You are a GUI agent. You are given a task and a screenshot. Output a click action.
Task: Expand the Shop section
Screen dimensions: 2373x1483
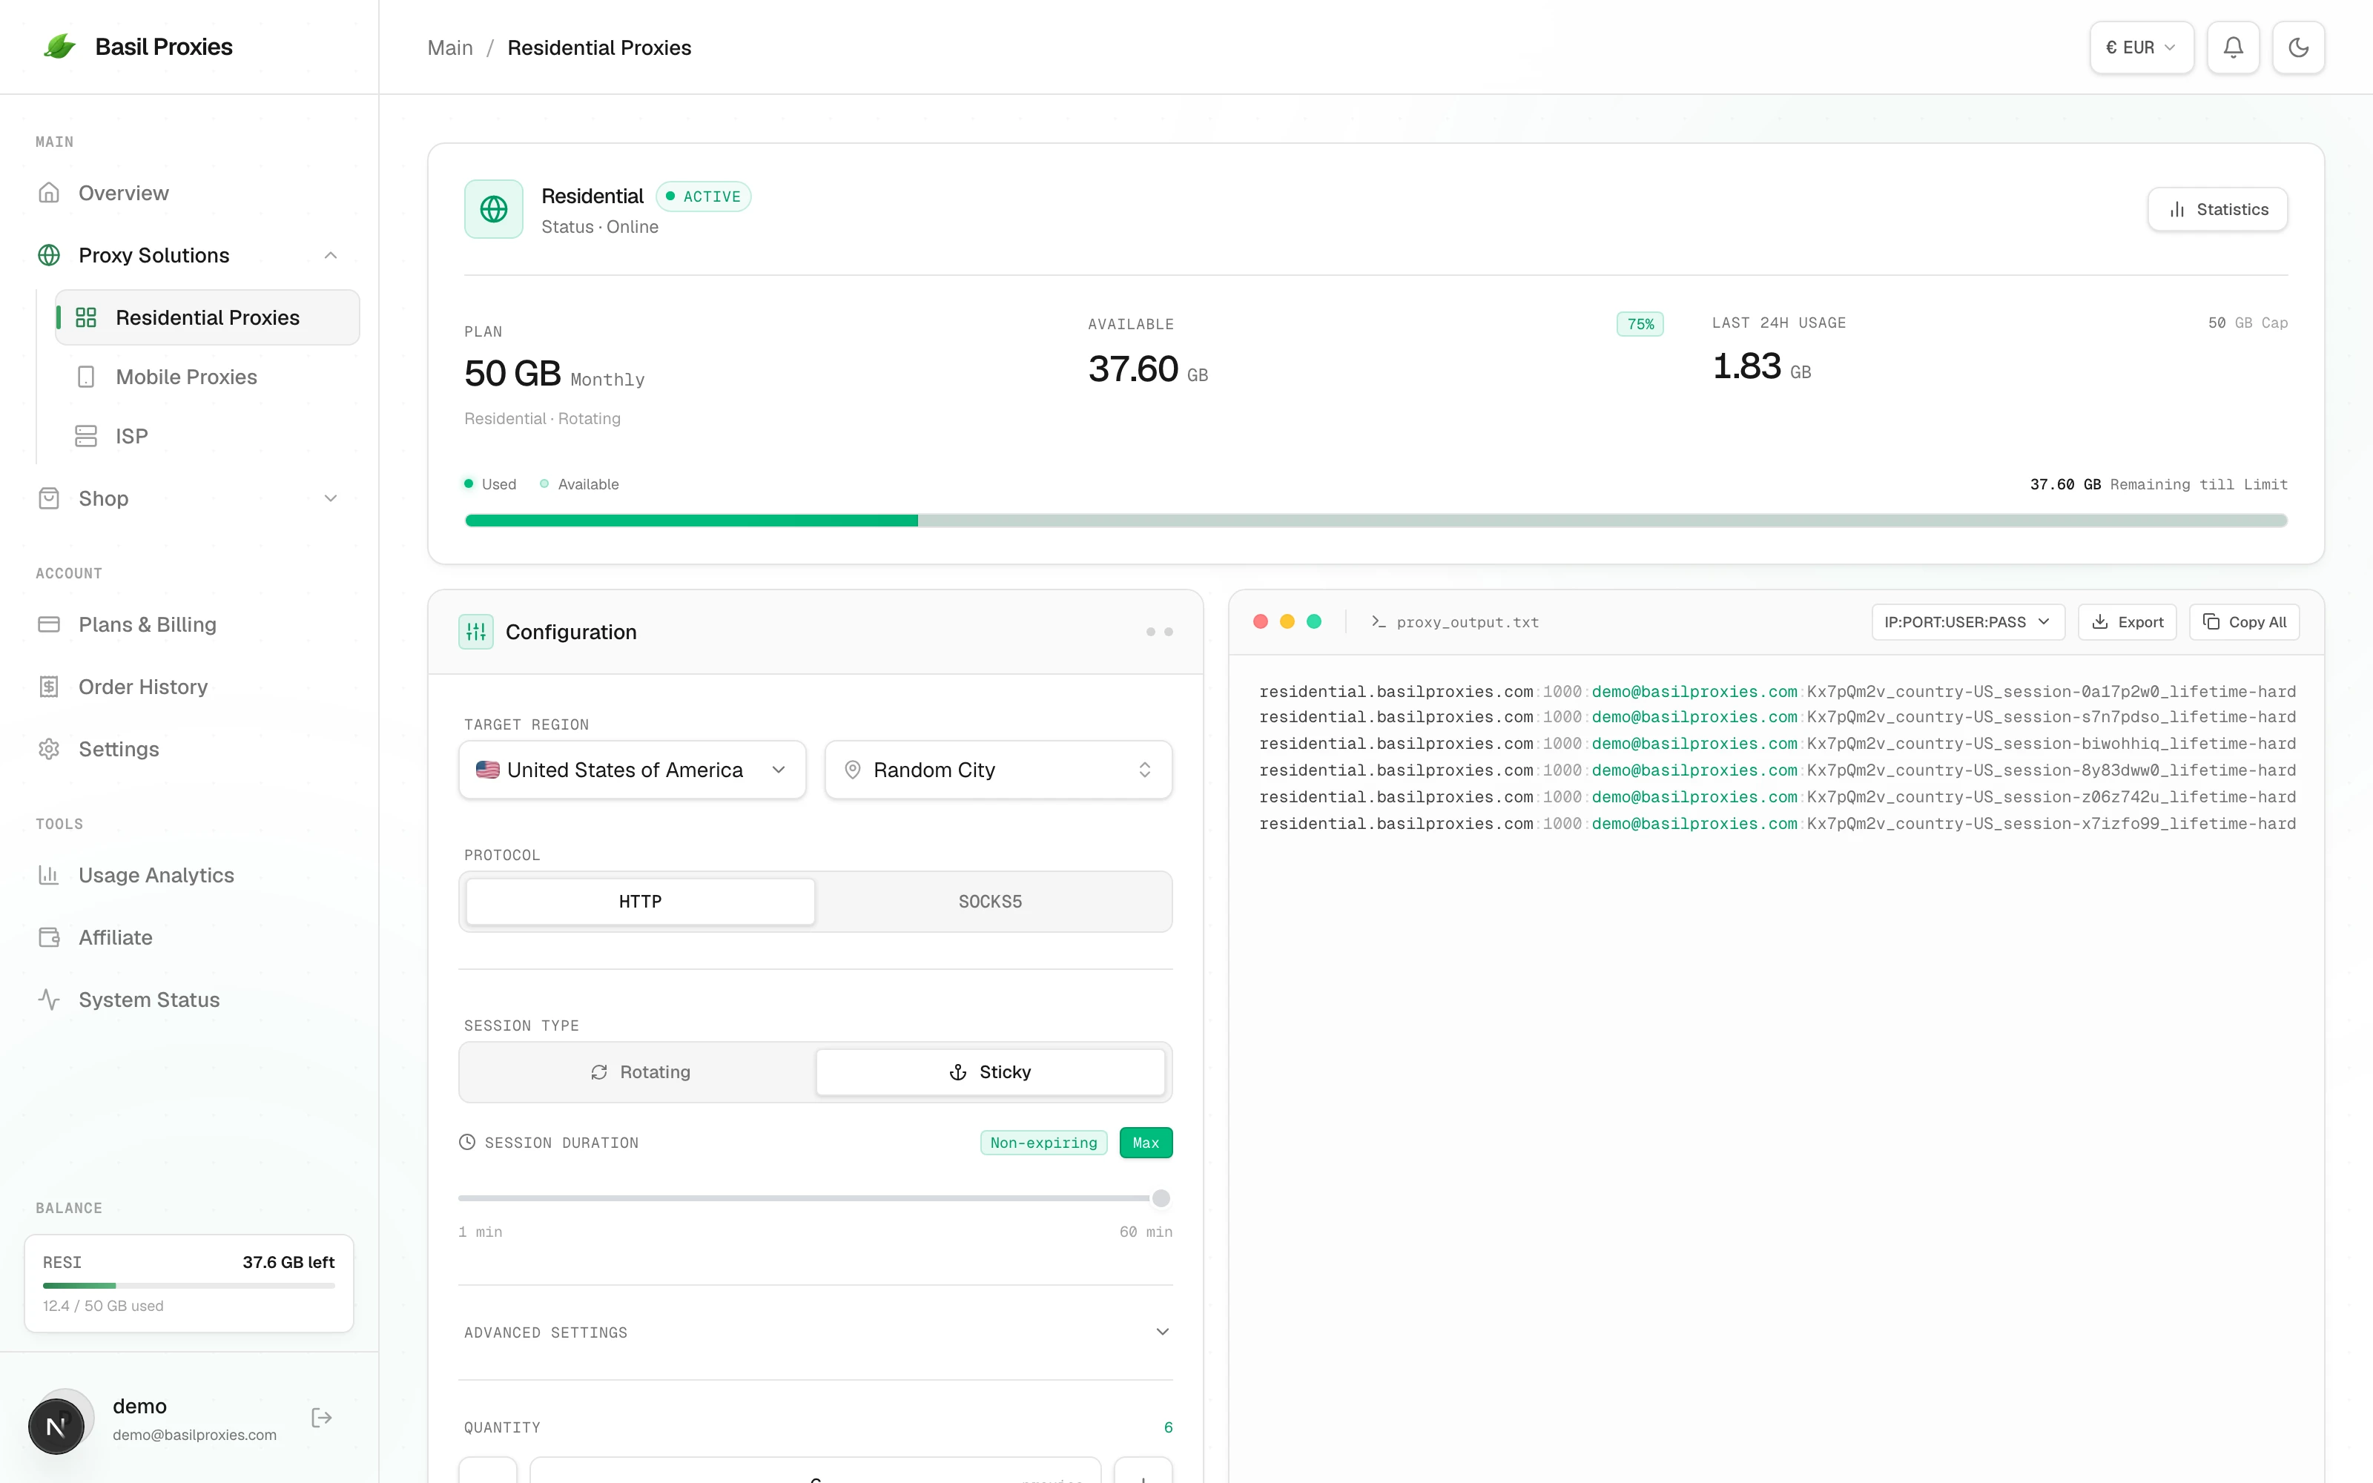pos(189,498)
